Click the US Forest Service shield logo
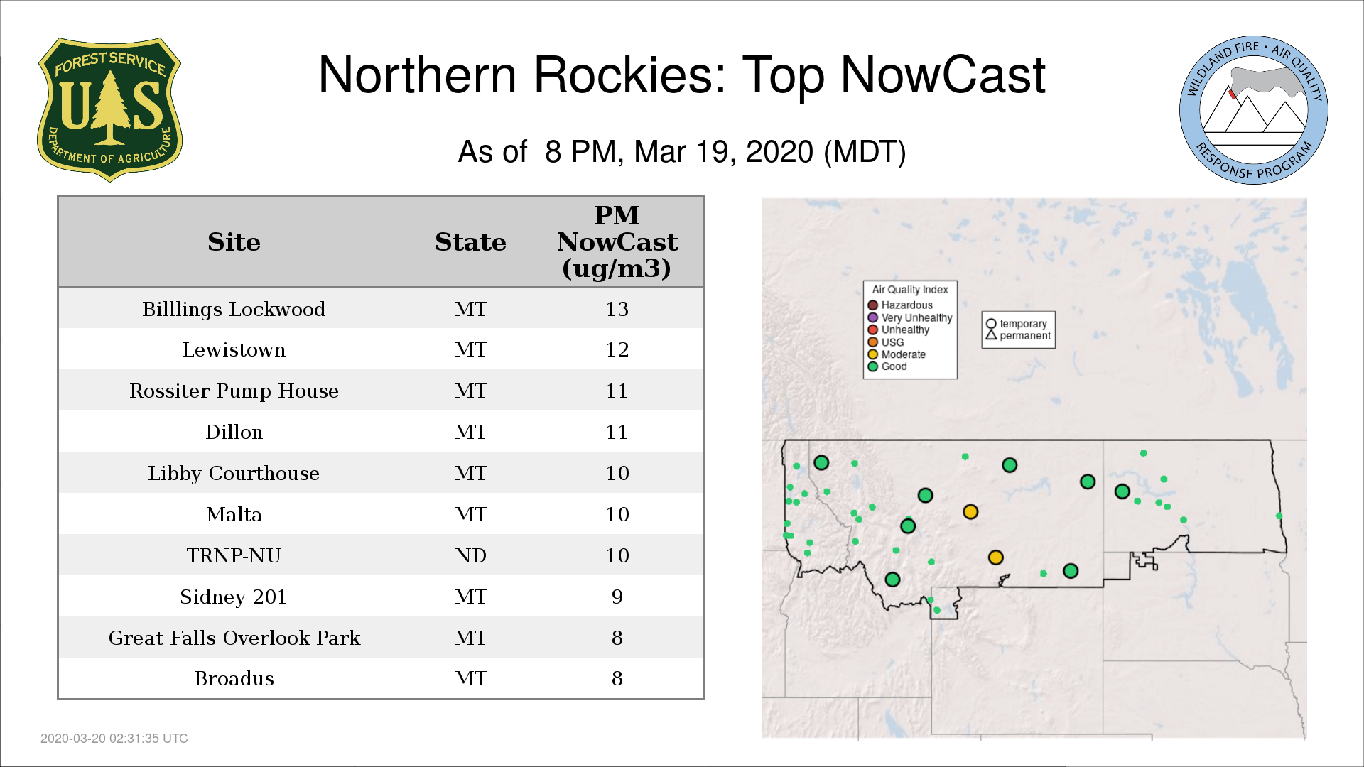The width and height of the screenshot is (1364, 767). pyautogui.click(x=109, y=110)
